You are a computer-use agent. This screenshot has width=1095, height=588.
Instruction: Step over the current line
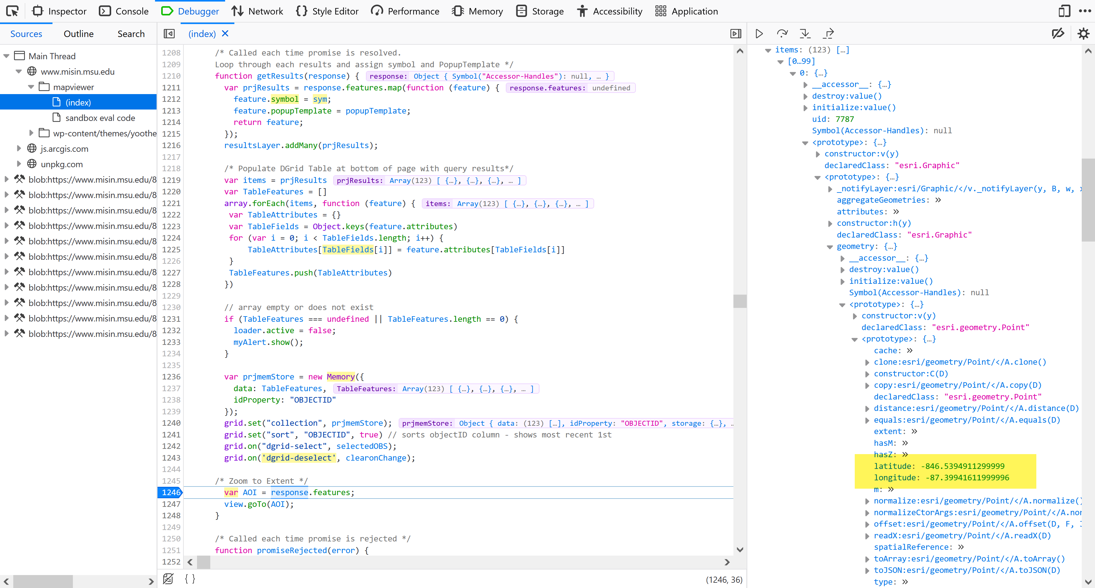click(782, 34)
